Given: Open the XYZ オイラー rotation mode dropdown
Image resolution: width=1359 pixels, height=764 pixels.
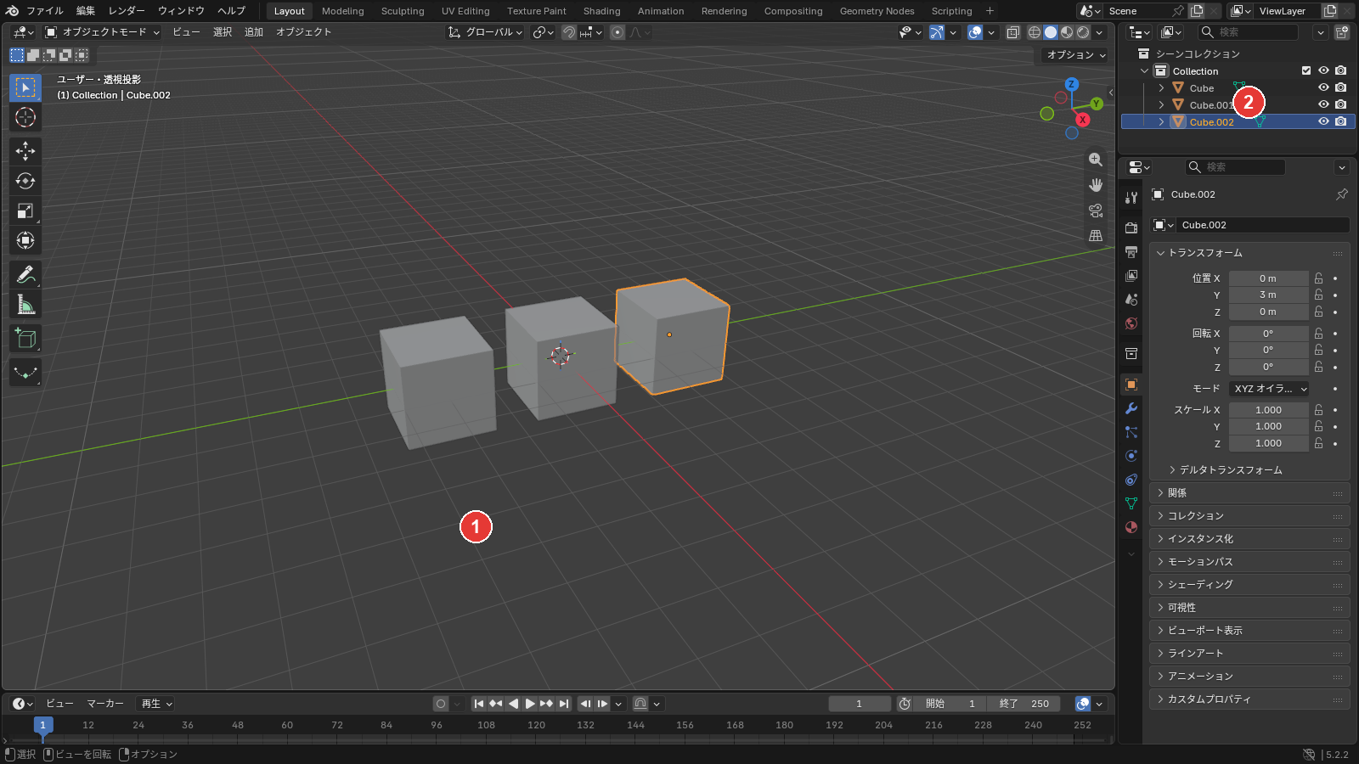Looking at the screenshot, I should tap(1269, 389).
